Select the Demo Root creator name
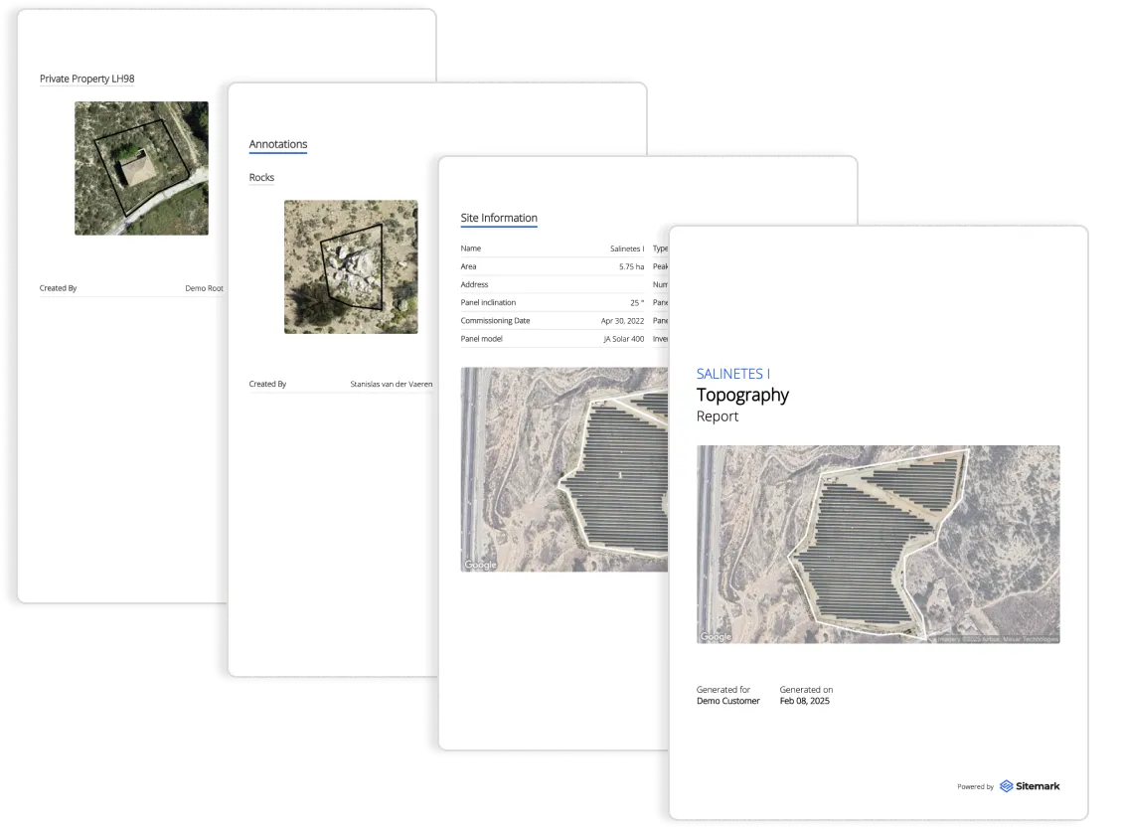1121x829 pixels. tap(204, 288)
